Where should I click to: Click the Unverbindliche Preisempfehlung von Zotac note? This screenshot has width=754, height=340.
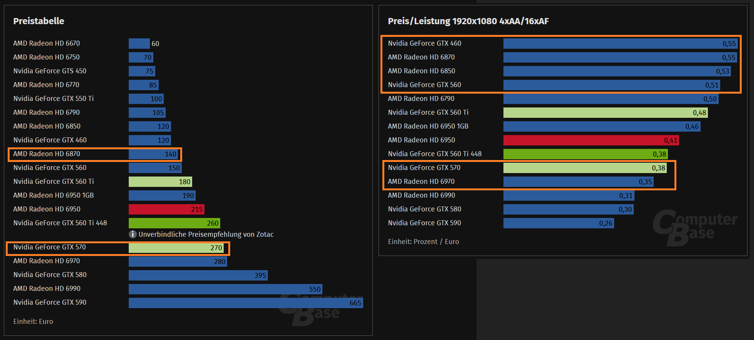pyautogui.click(x=206, y=234)
